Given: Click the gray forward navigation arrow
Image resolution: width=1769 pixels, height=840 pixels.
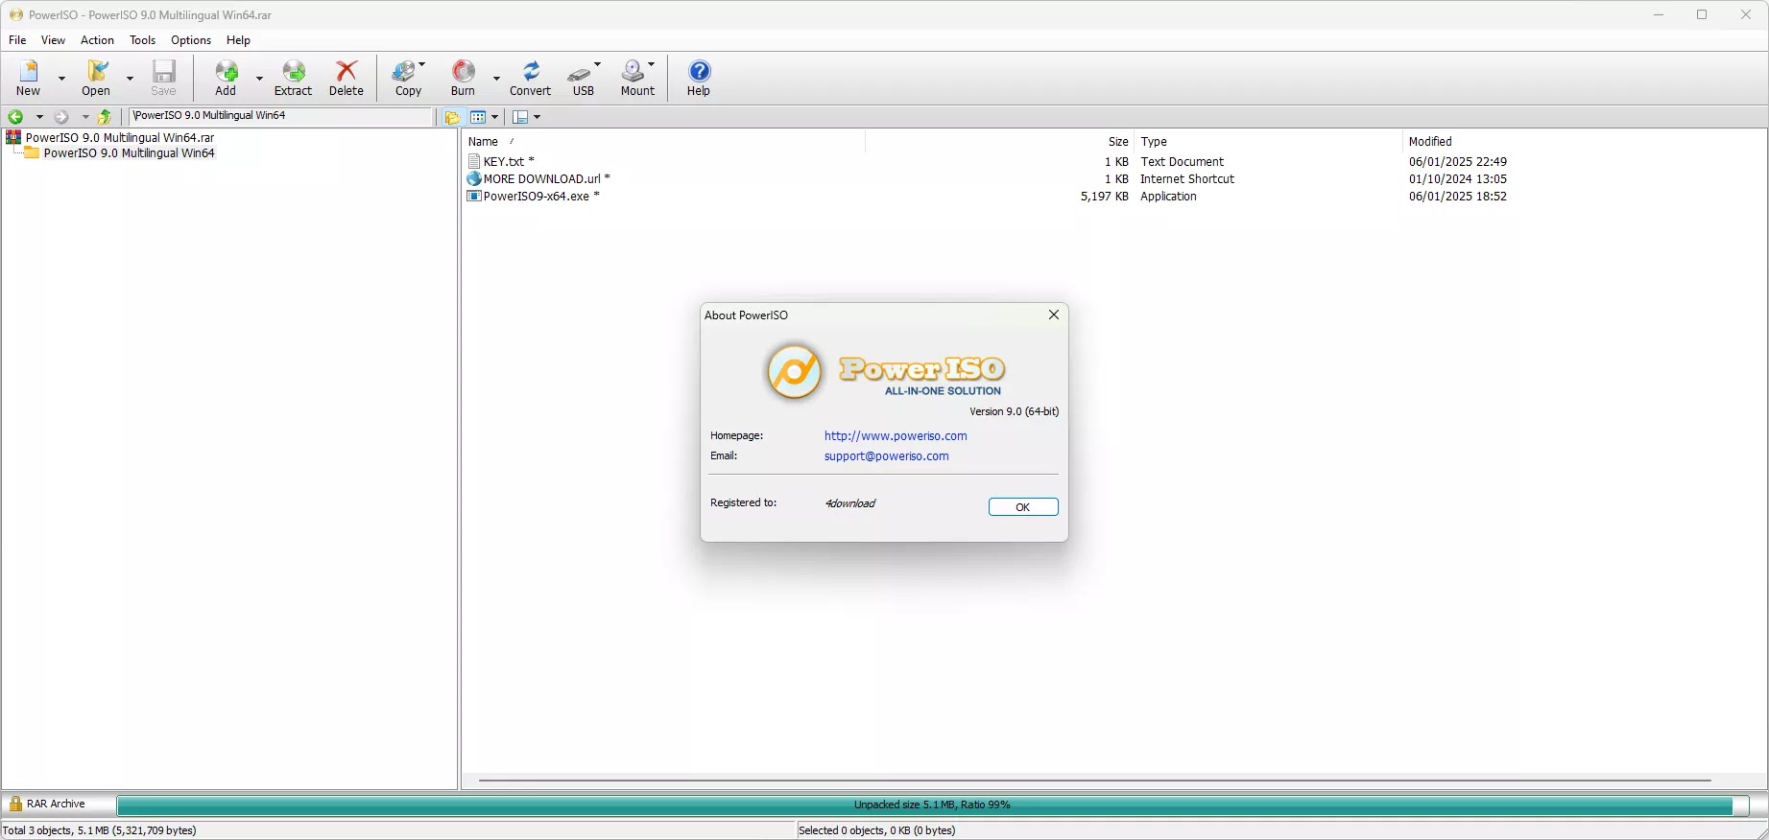Looking at the screenshot, I should (61, 117).
